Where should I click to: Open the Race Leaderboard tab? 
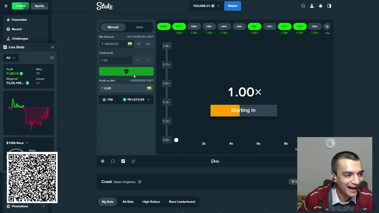pos(182,202)
